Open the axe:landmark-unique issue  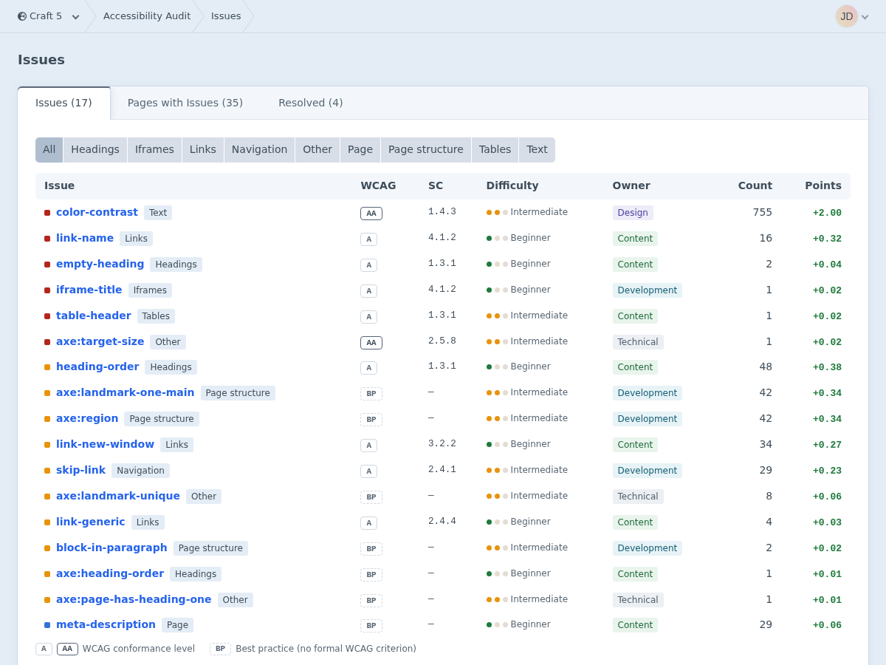(x=118, y=496)
